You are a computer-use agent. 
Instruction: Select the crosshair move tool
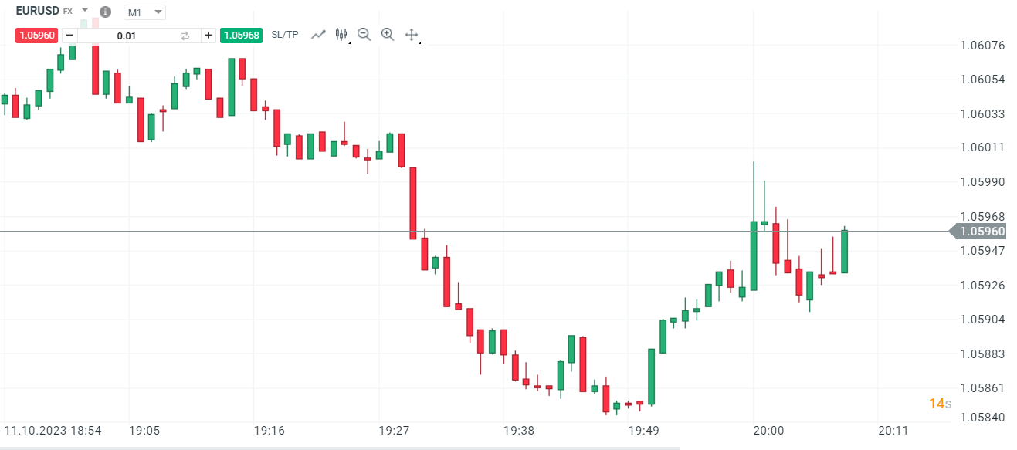tap(412, 35)
